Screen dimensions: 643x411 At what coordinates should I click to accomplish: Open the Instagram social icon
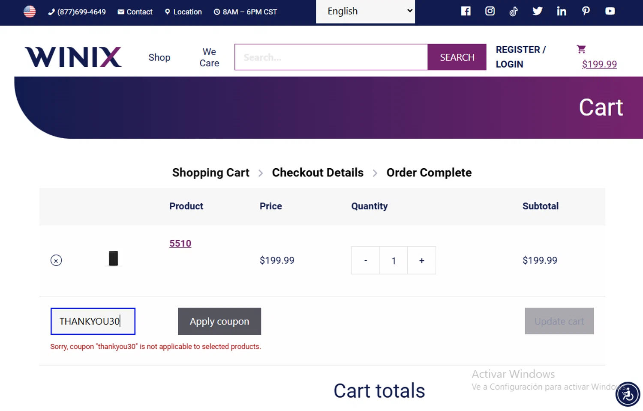[x=490, y=11]
